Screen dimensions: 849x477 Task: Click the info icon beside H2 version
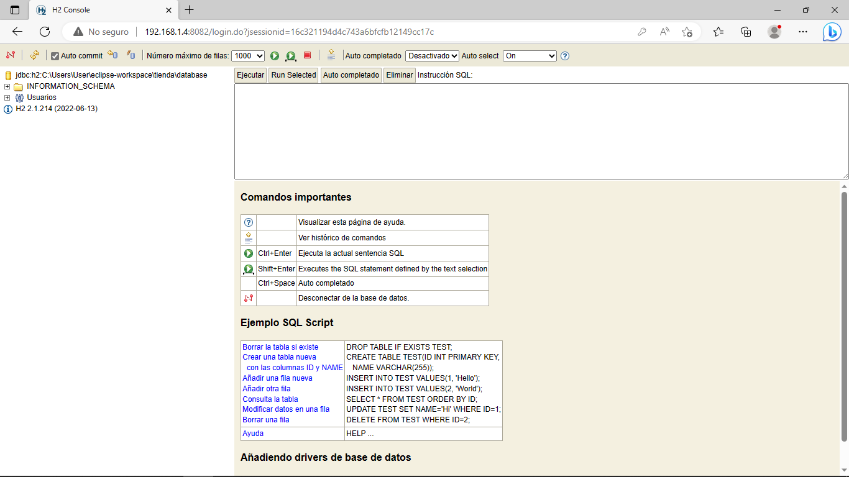click(8, 109)
